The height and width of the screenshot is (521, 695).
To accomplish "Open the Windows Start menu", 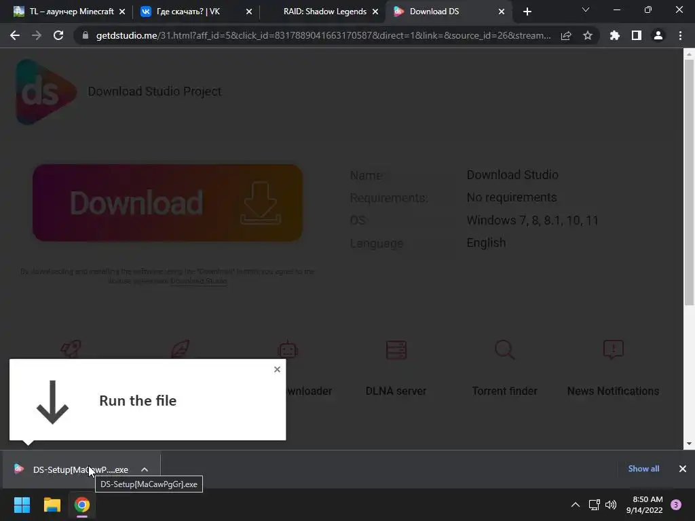I will click(x=22, y=505).
